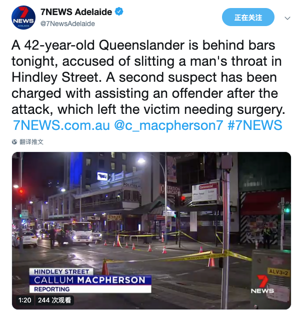
Task: Click the 244 次观看 view count
Action: click(x=54, y=300)
